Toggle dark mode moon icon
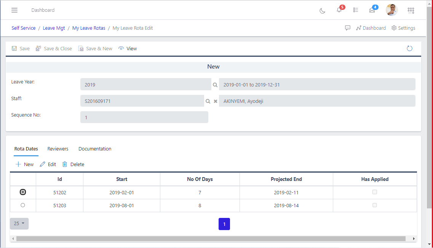This screenshot has width=433, height=248. pyautogui.click(x=322, y=10)
